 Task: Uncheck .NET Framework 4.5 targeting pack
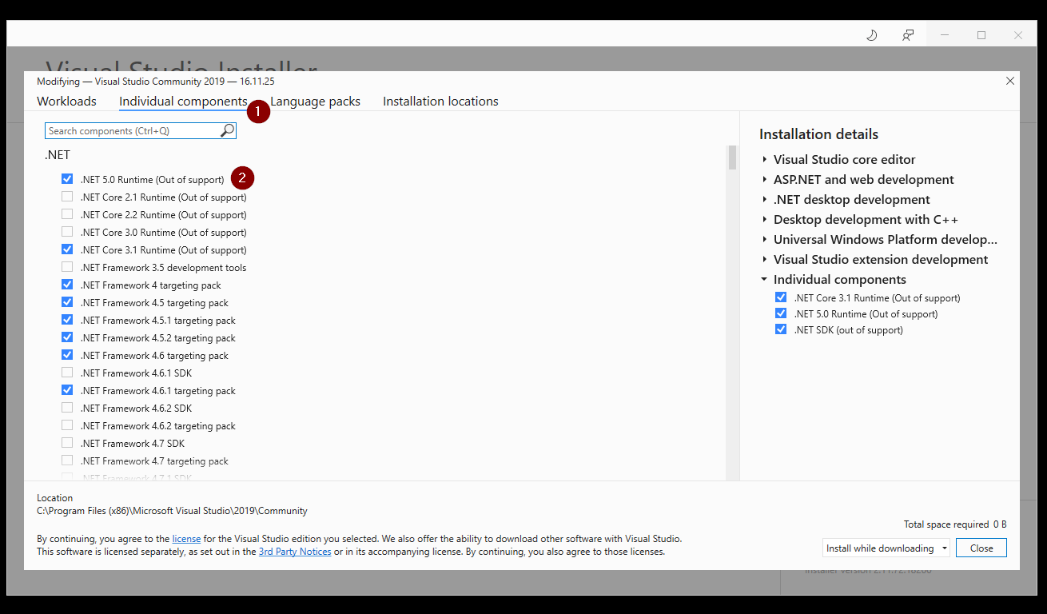[67, 302]
